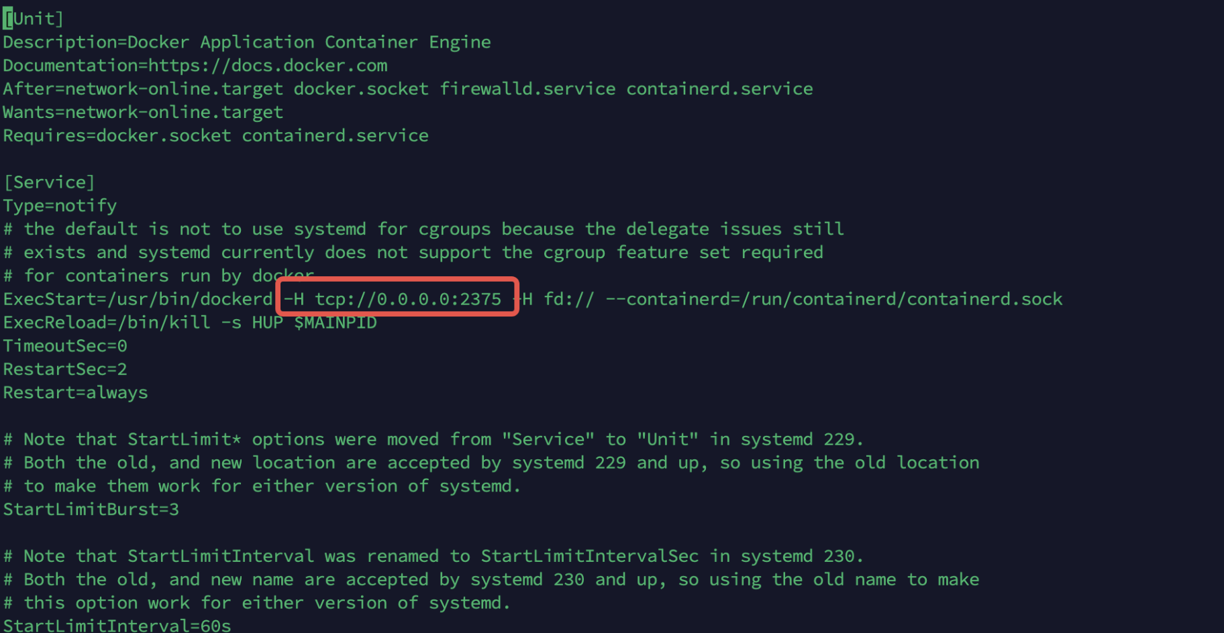Click the comment about StartLimitIntervalSec rename
Screen dimensions: 1224x633
click(433, 557)
